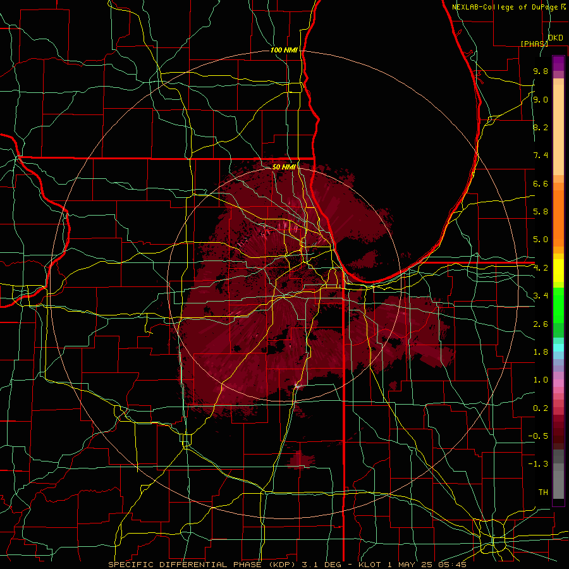The height and width of the screenshot is (569, 569).
Task: Click the NEXLAB logo mark after DuPage
Action: (563, 7)
